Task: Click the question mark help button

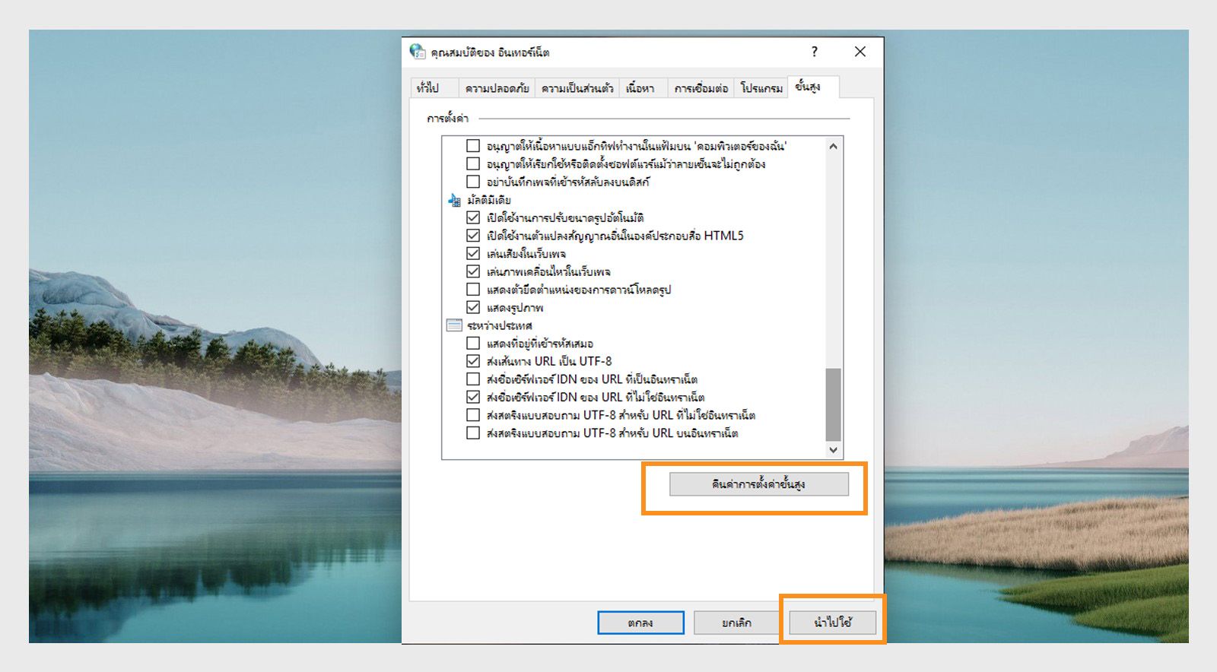Action: (x=815, y=52)
